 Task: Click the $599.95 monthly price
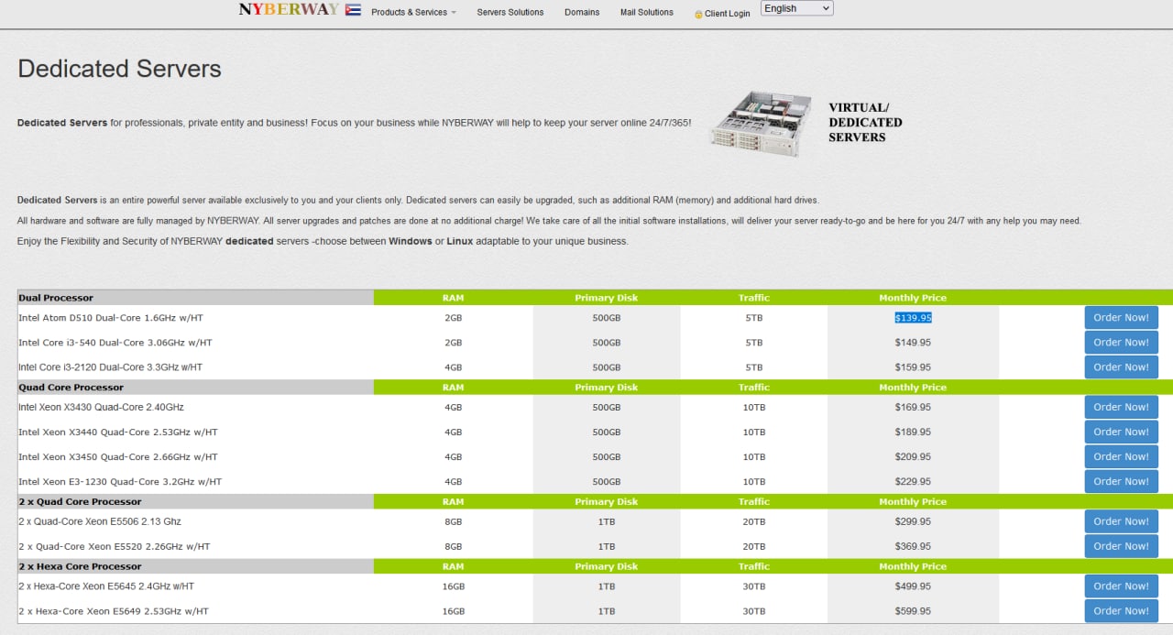click(x=913, y=612)
